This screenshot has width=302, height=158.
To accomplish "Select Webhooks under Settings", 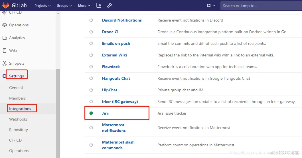I will (x=19, y=119).
